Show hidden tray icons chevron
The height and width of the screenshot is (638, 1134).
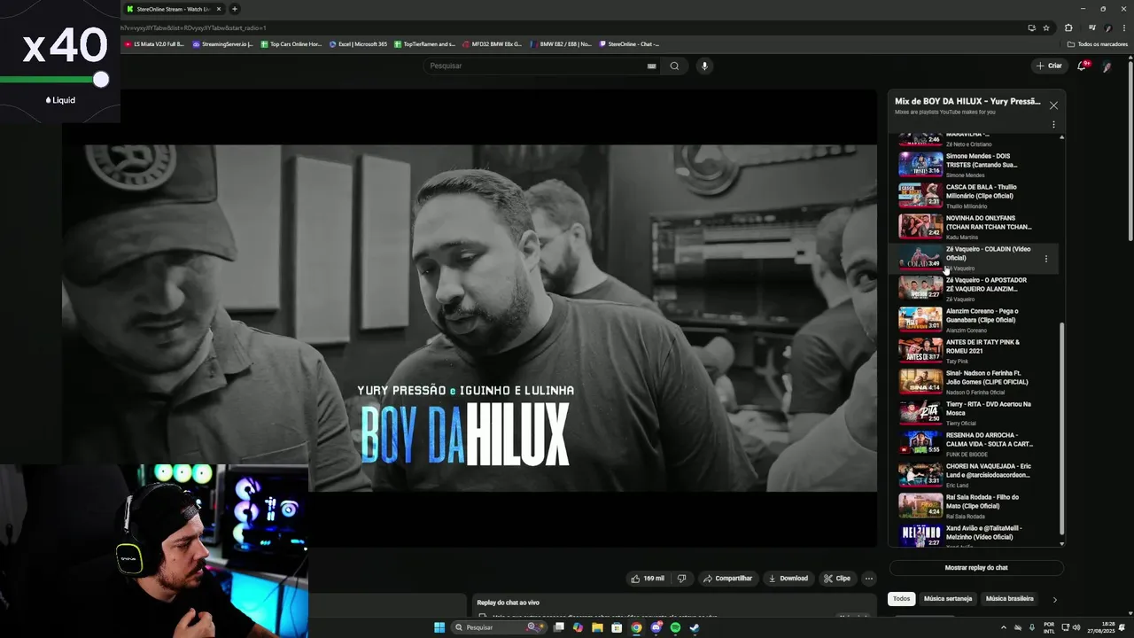pyautogui.click(x=1004, y=627)
